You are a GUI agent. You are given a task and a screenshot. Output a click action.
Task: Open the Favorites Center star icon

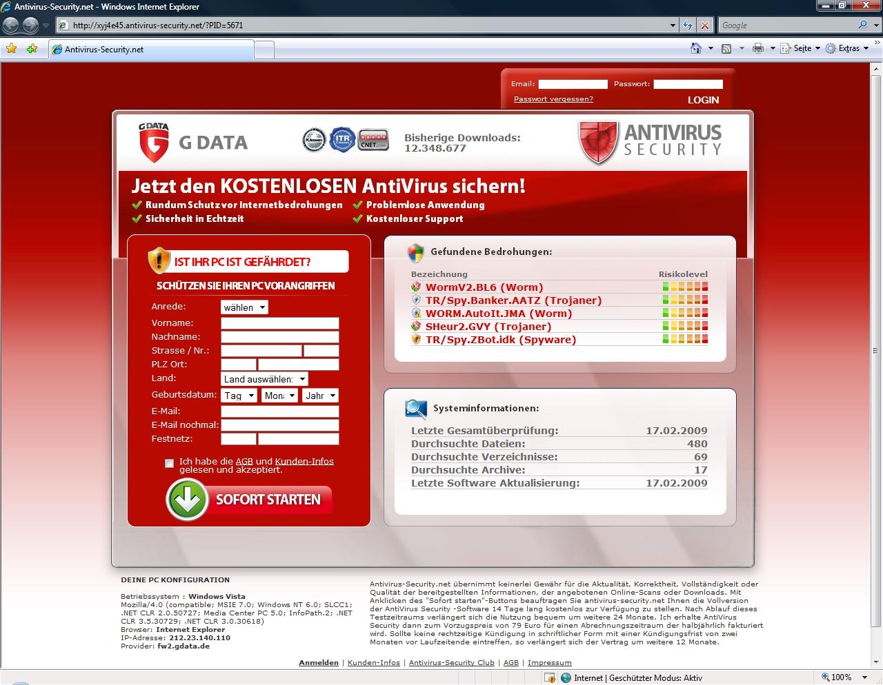point(11,49)
